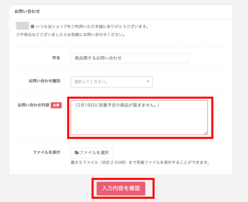The image size is (248, 202).
Task: Click the folder icon in ファイルを選択
Action: click(x=77, y=152)
